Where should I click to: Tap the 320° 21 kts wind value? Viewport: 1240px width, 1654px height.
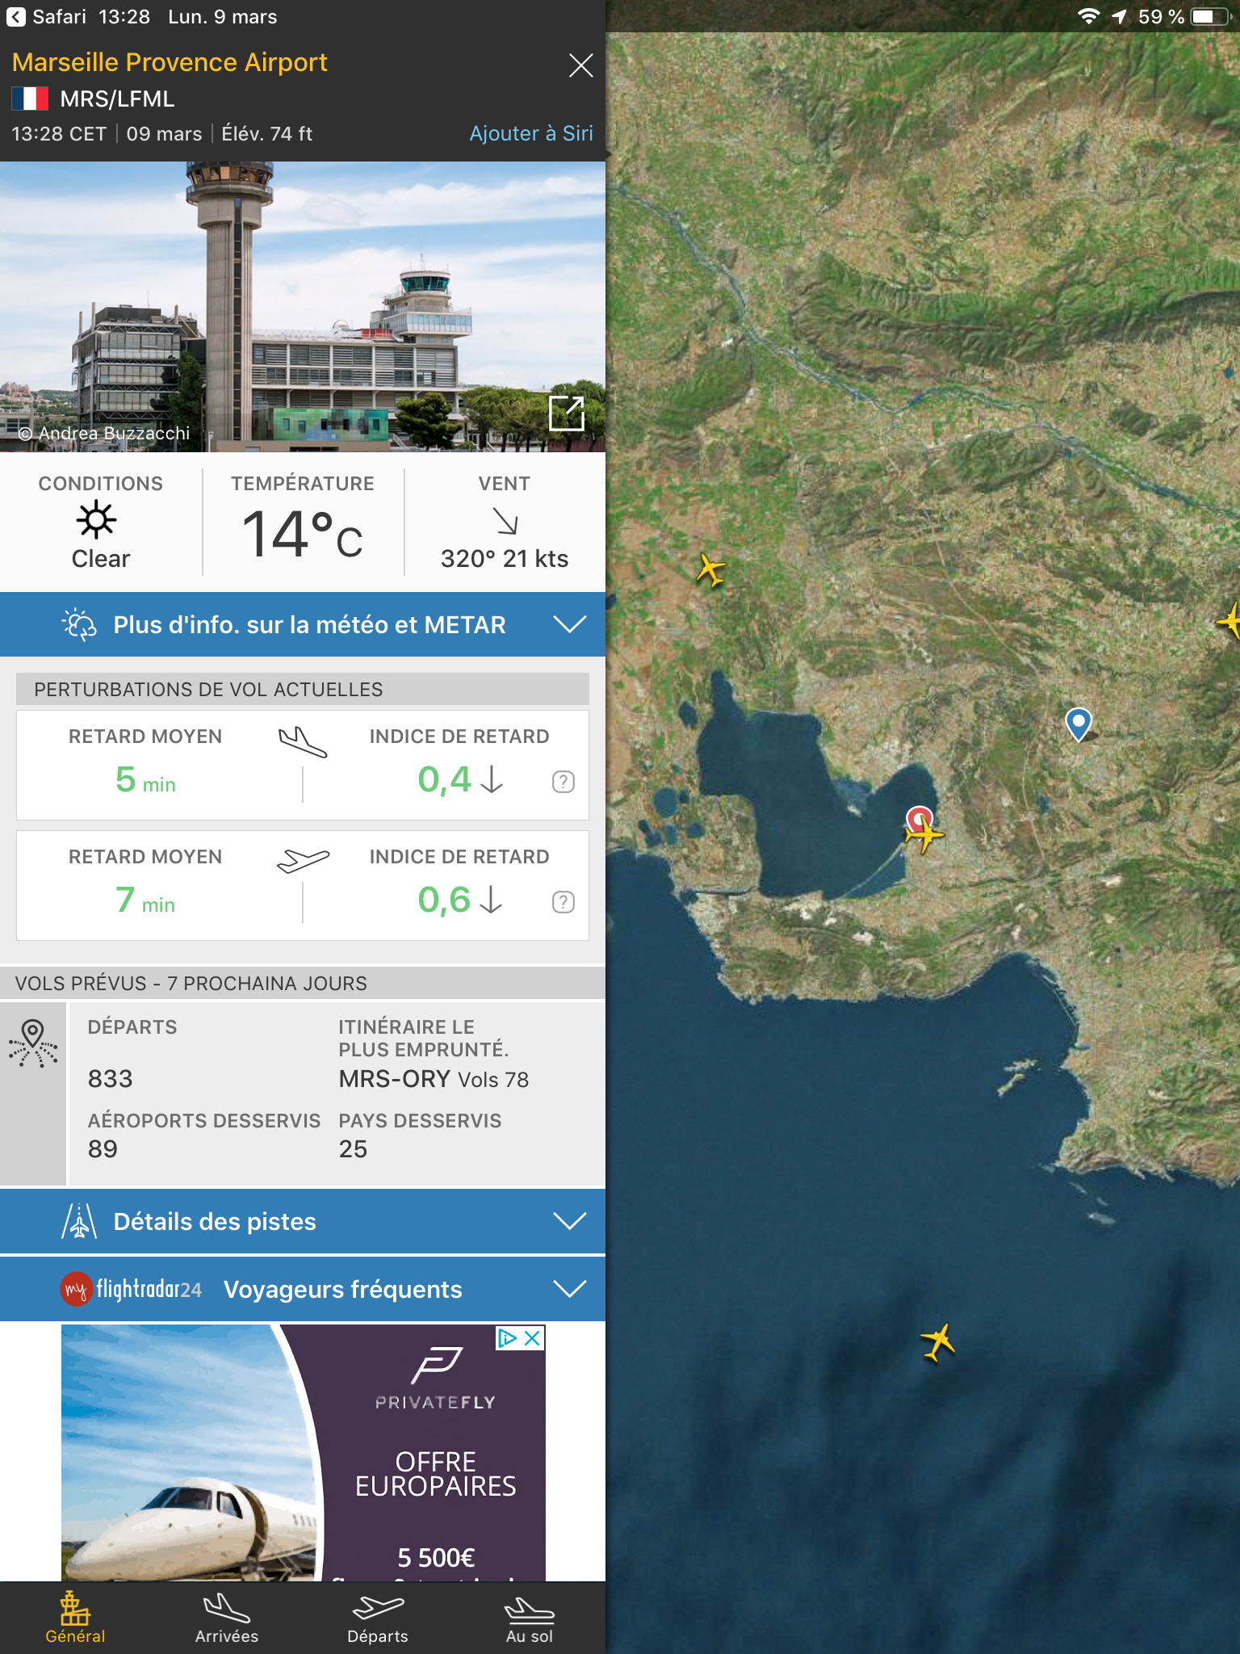coord(505,559)
